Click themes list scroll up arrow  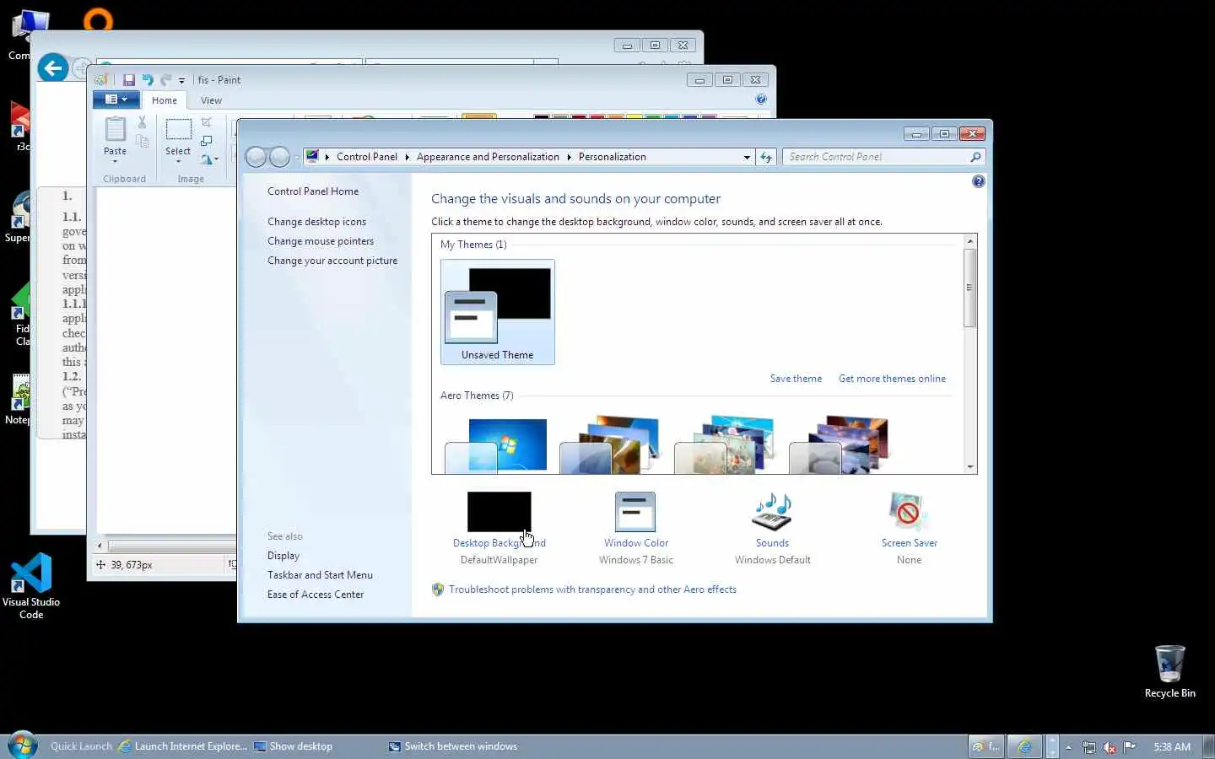pyautogui.click(x=970, y=241)
